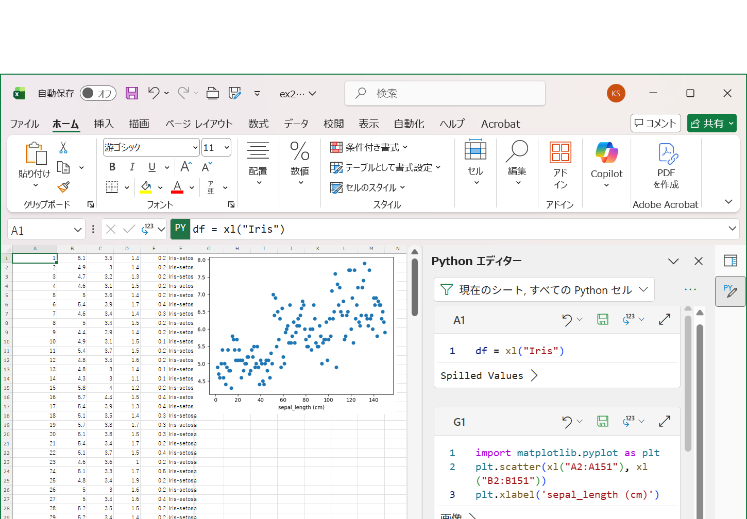Viewport: 747px width, 519px height.
Task: Expand the Spilled Values section
Action: 534,375
